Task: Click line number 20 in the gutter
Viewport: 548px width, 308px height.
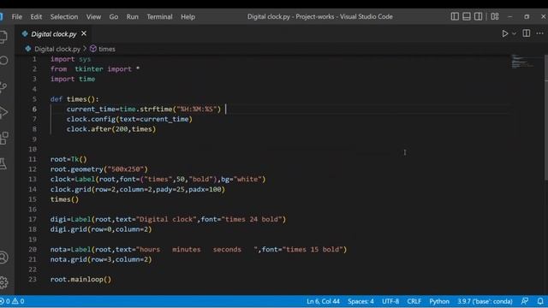Action: (33, 249)
